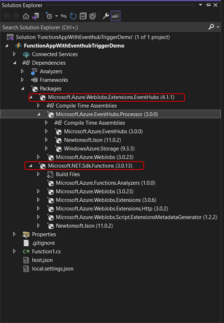
Task: Open Properties via the wrench icon
Action: point(105,16)
